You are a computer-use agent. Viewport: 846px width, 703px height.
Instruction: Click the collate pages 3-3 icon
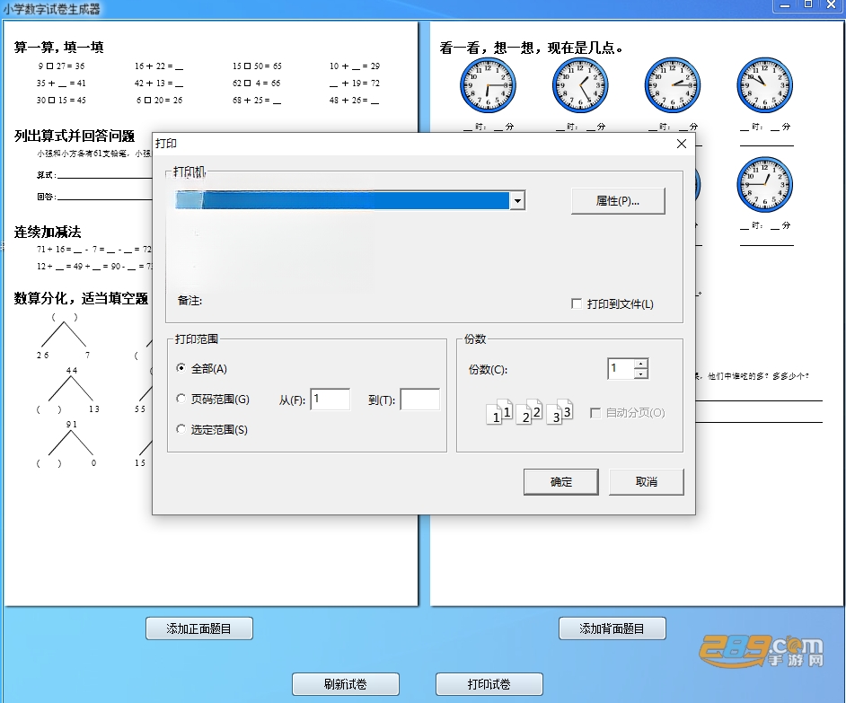tap(560, 412)
